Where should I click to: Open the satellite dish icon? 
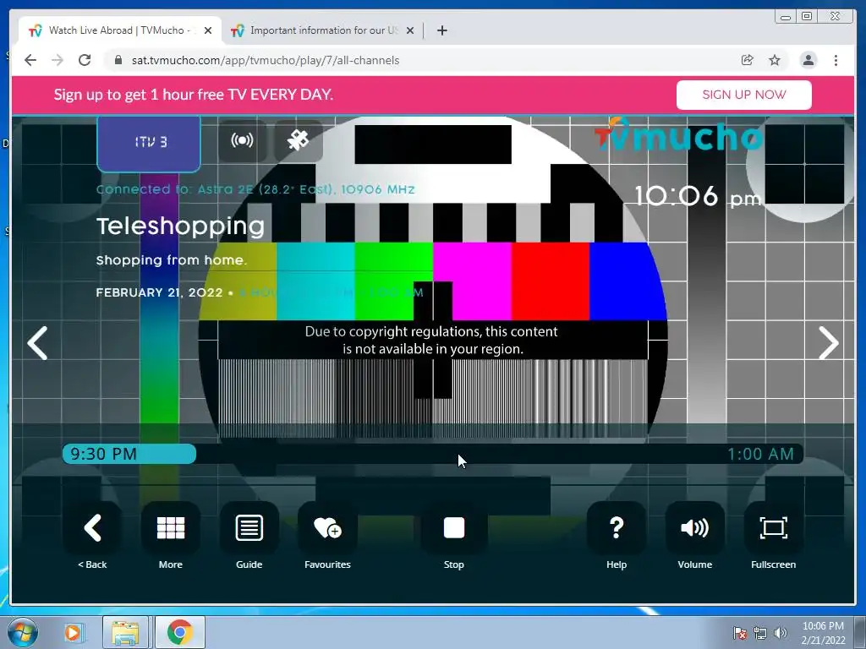299,141
